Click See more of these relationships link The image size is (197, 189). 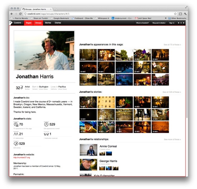172,140
